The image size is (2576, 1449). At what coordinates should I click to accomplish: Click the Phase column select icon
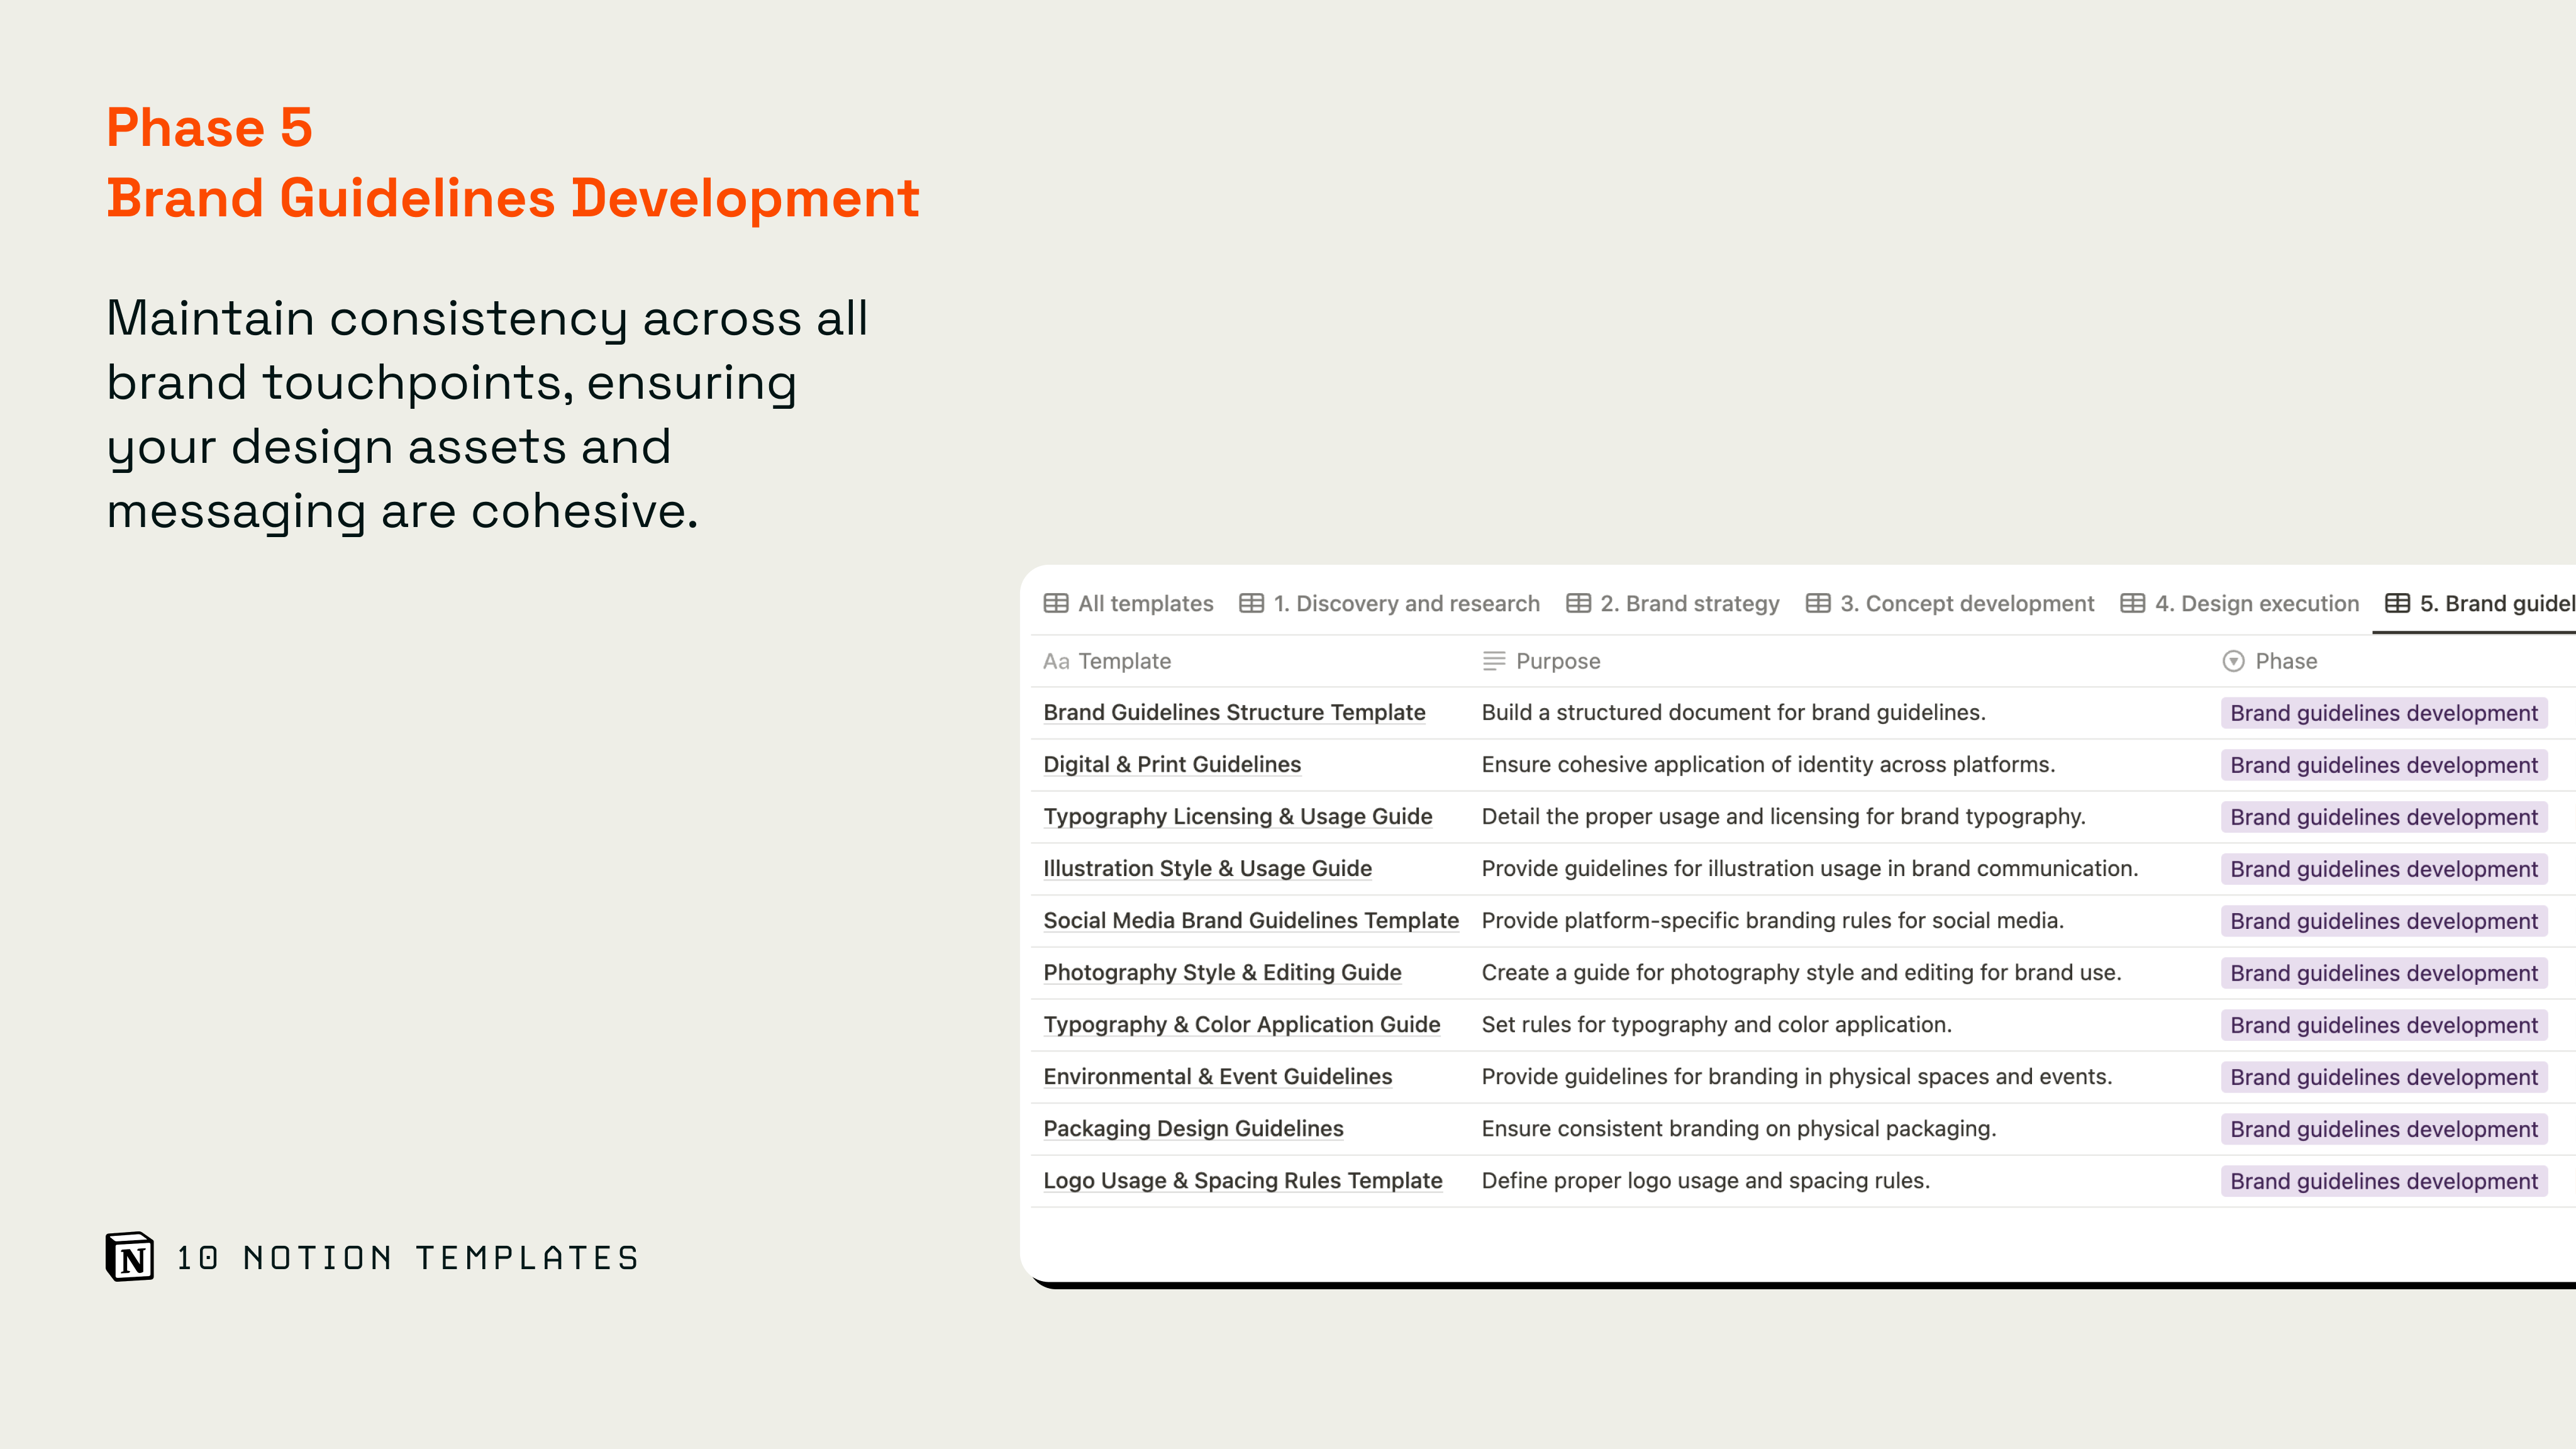[2233, 661]
